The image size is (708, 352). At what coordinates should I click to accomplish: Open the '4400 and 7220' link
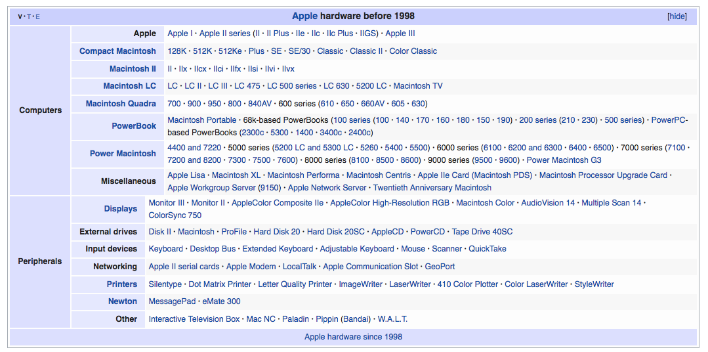click(x=195, y=147)
